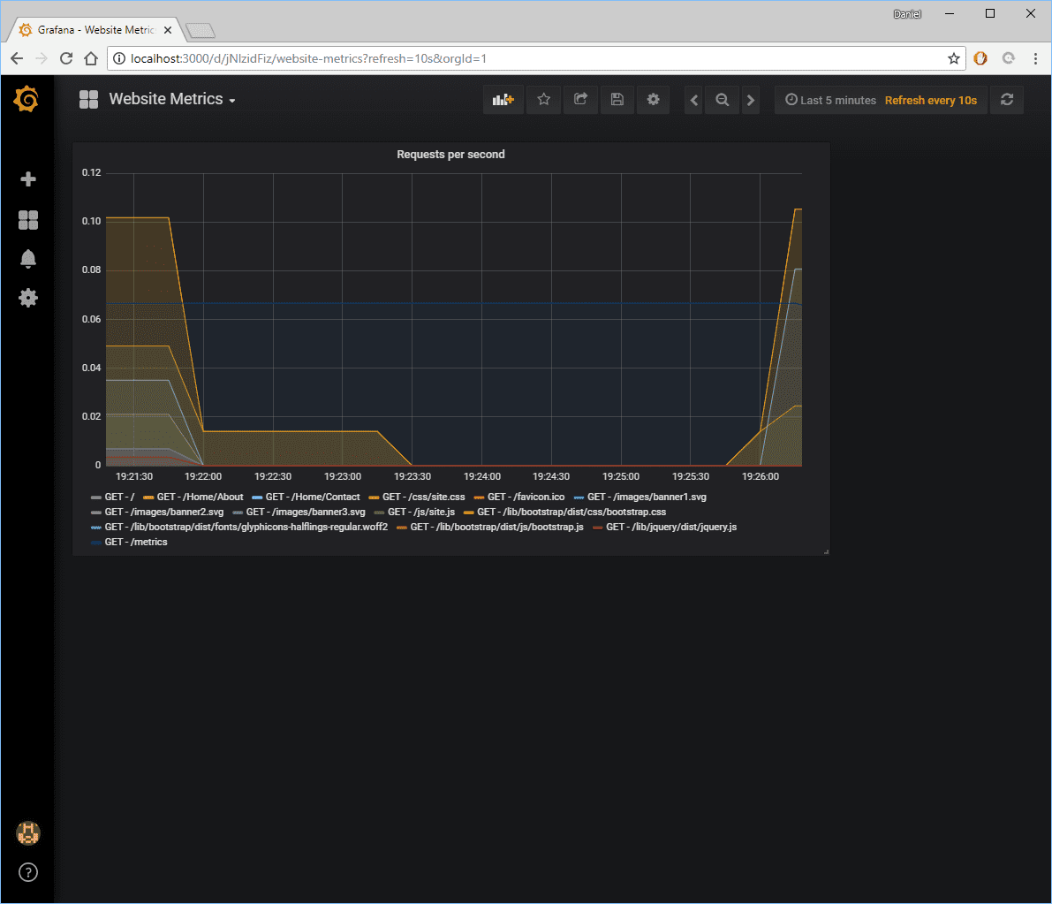Click the Refresh every 10s link

click(x=930, y=100)
